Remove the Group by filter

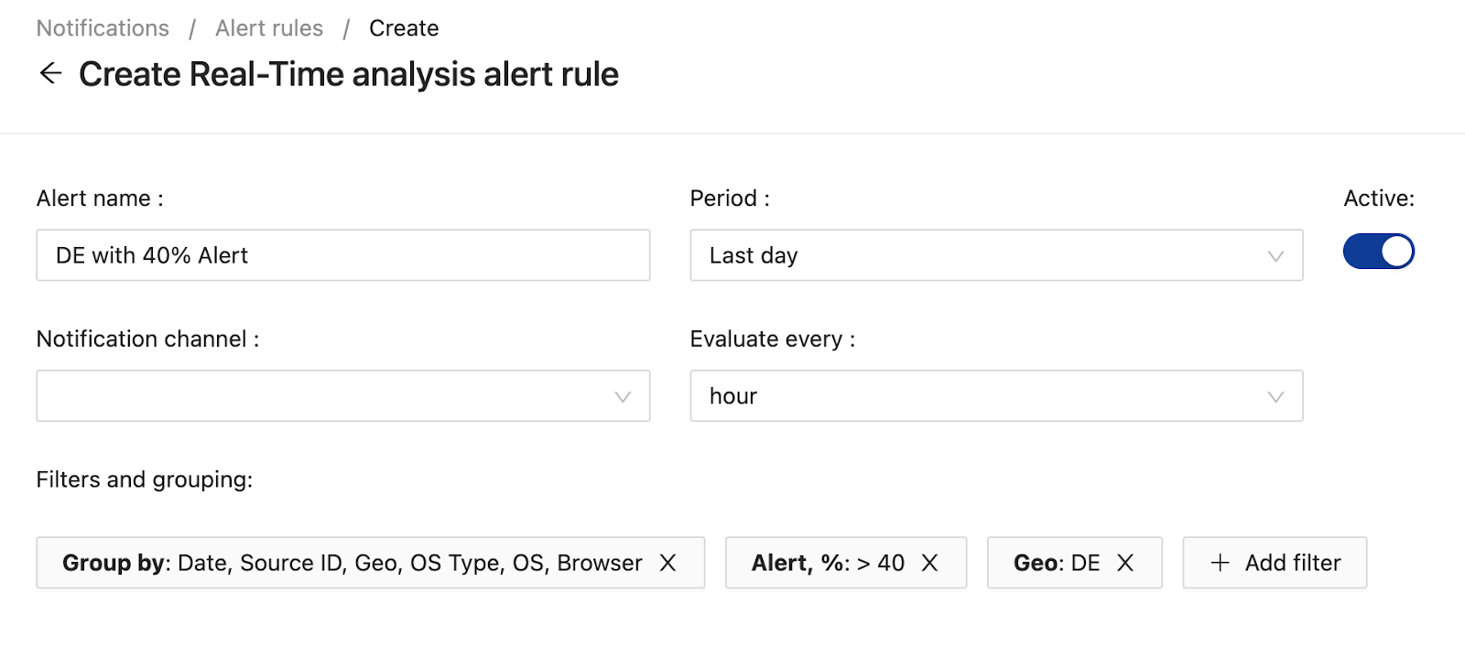click(668, 563)
